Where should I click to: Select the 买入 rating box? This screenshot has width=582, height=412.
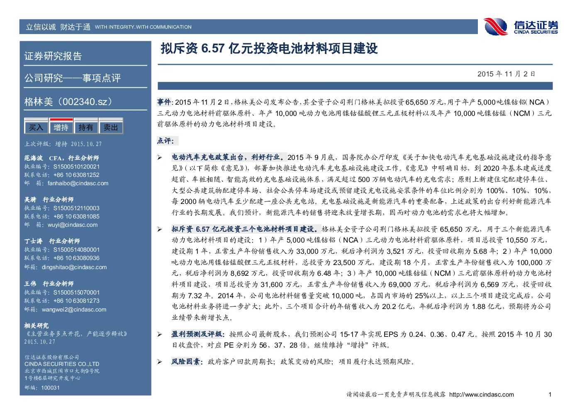(36, 127)
